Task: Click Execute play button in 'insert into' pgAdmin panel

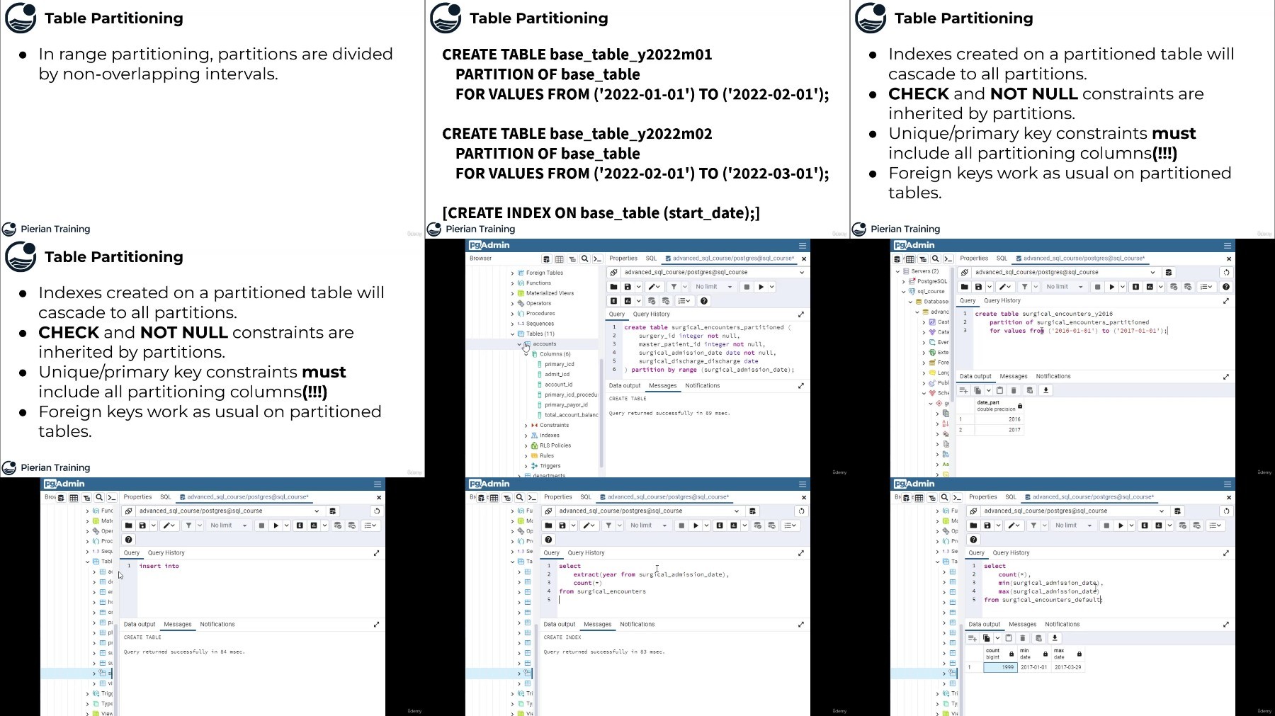Action: pos(276,525)
